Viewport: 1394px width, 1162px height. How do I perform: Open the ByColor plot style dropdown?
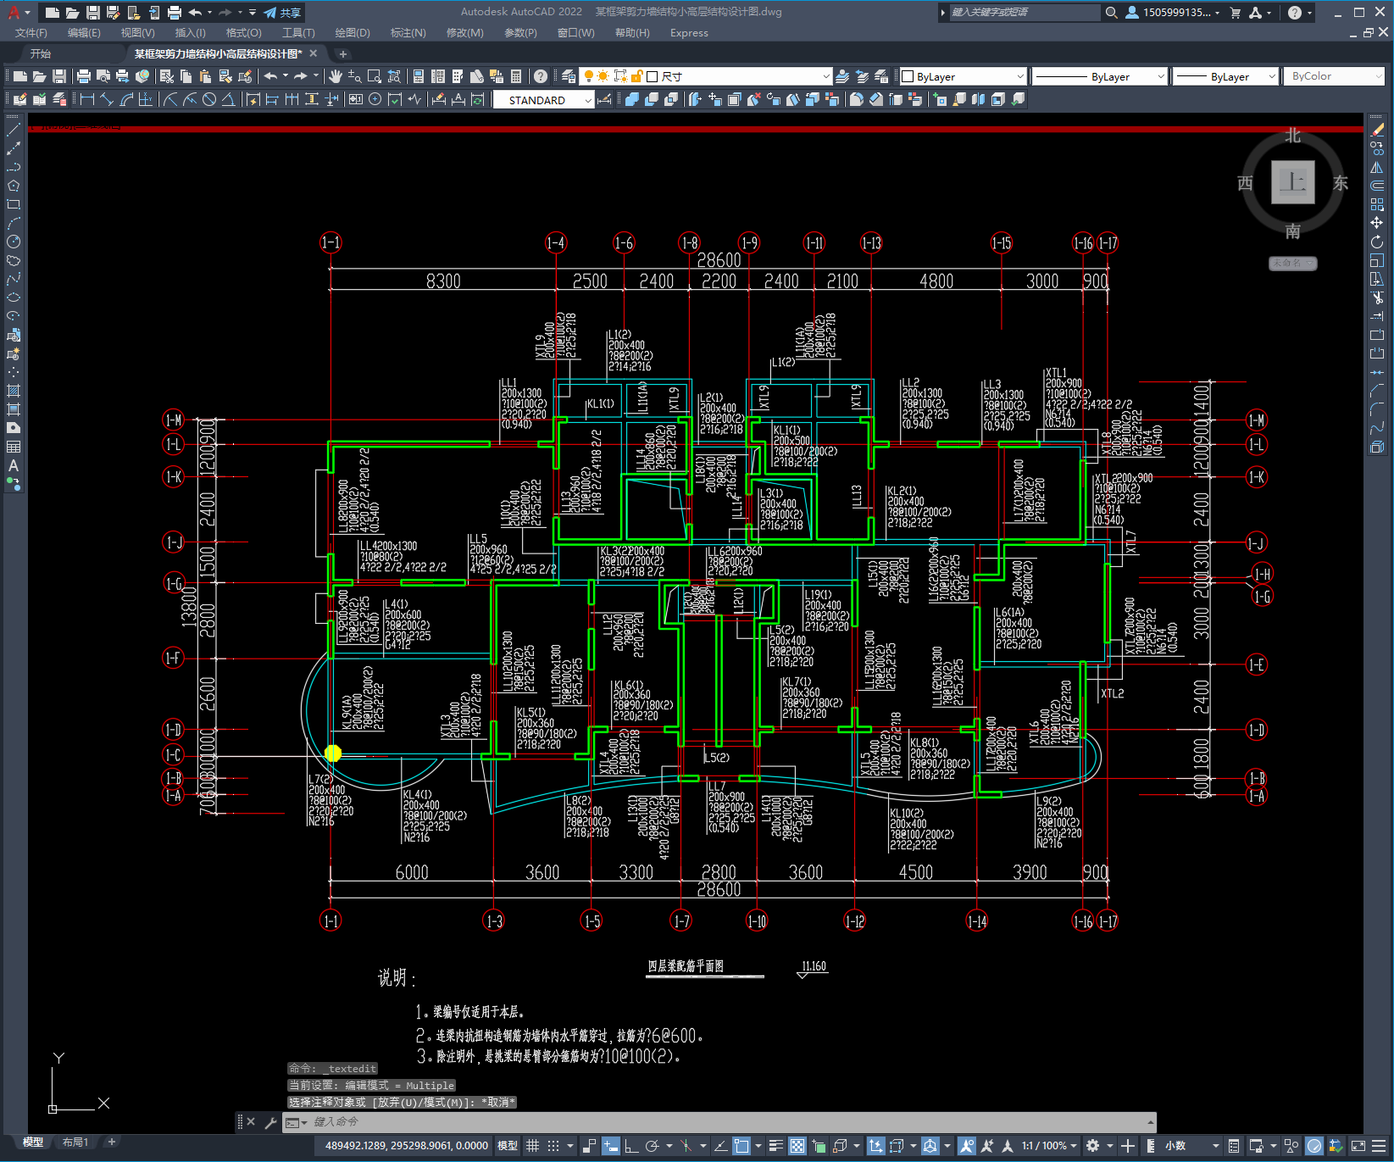coord(1334,76)
